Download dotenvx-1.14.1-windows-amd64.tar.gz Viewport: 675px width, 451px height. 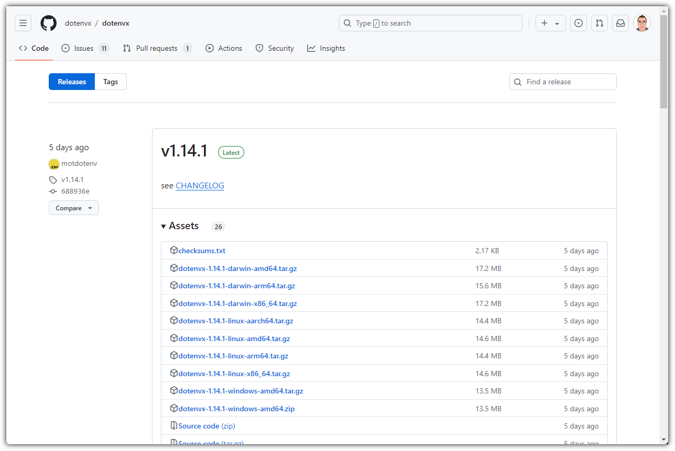[x=241, y=391]
